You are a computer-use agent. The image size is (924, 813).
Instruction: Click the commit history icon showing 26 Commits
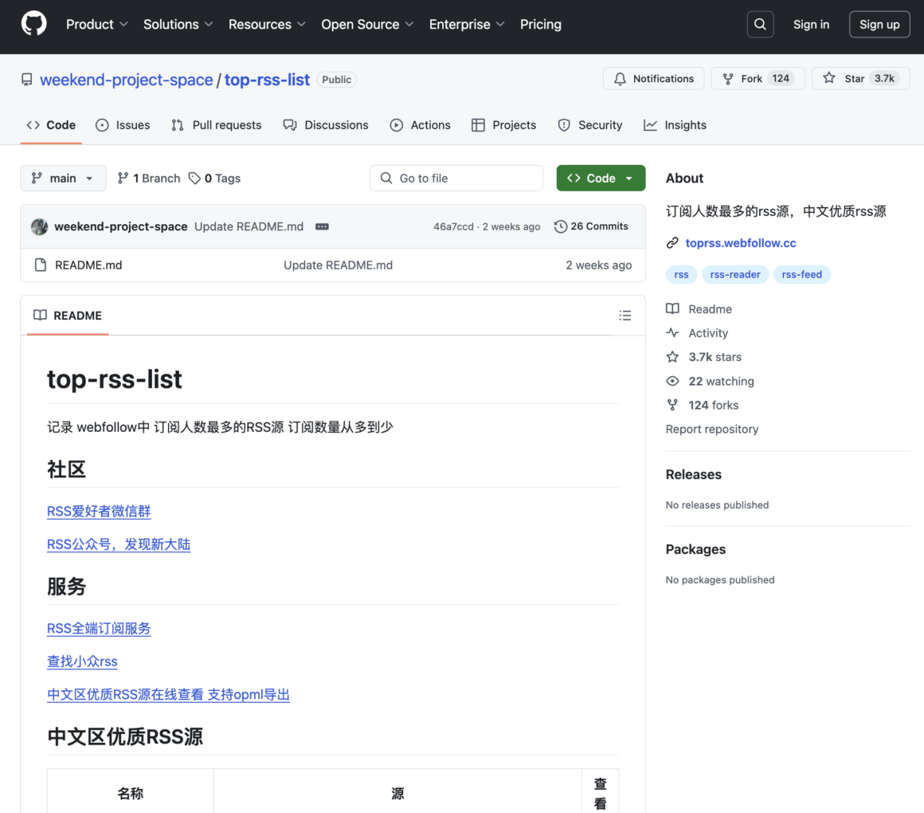point(560,226)
